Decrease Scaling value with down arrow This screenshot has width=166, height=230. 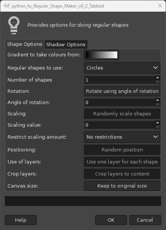157,127
